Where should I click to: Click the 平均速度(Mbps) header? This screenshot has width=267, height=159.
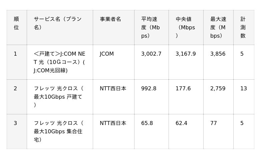point(152,27)
